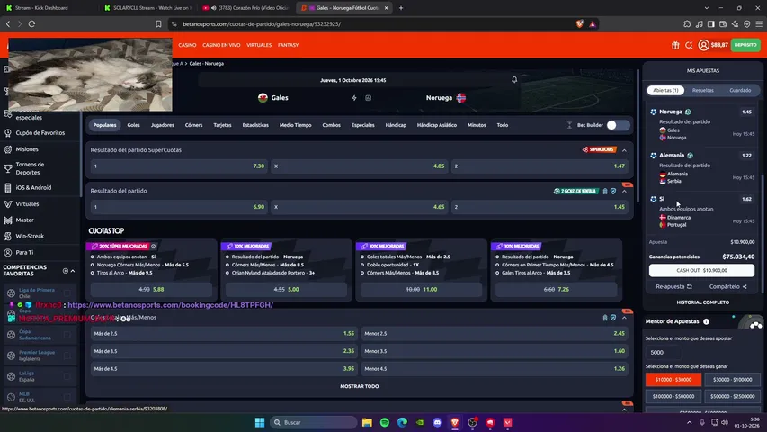767x432 pixels.
Task: Open Torneos de Deportes in sidebar
Action: 30,168
